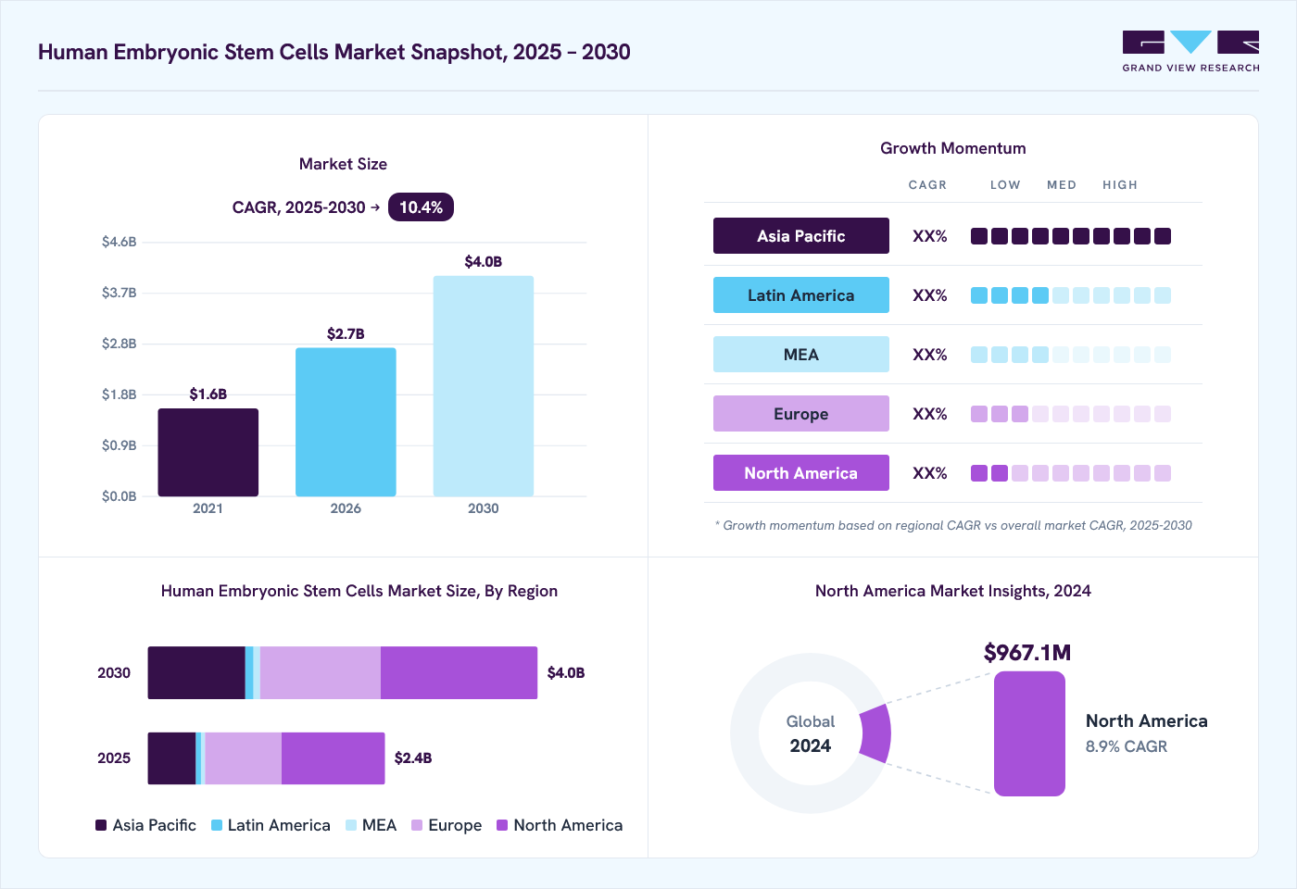Select the 2021 dark purple bar

point(208,453)
